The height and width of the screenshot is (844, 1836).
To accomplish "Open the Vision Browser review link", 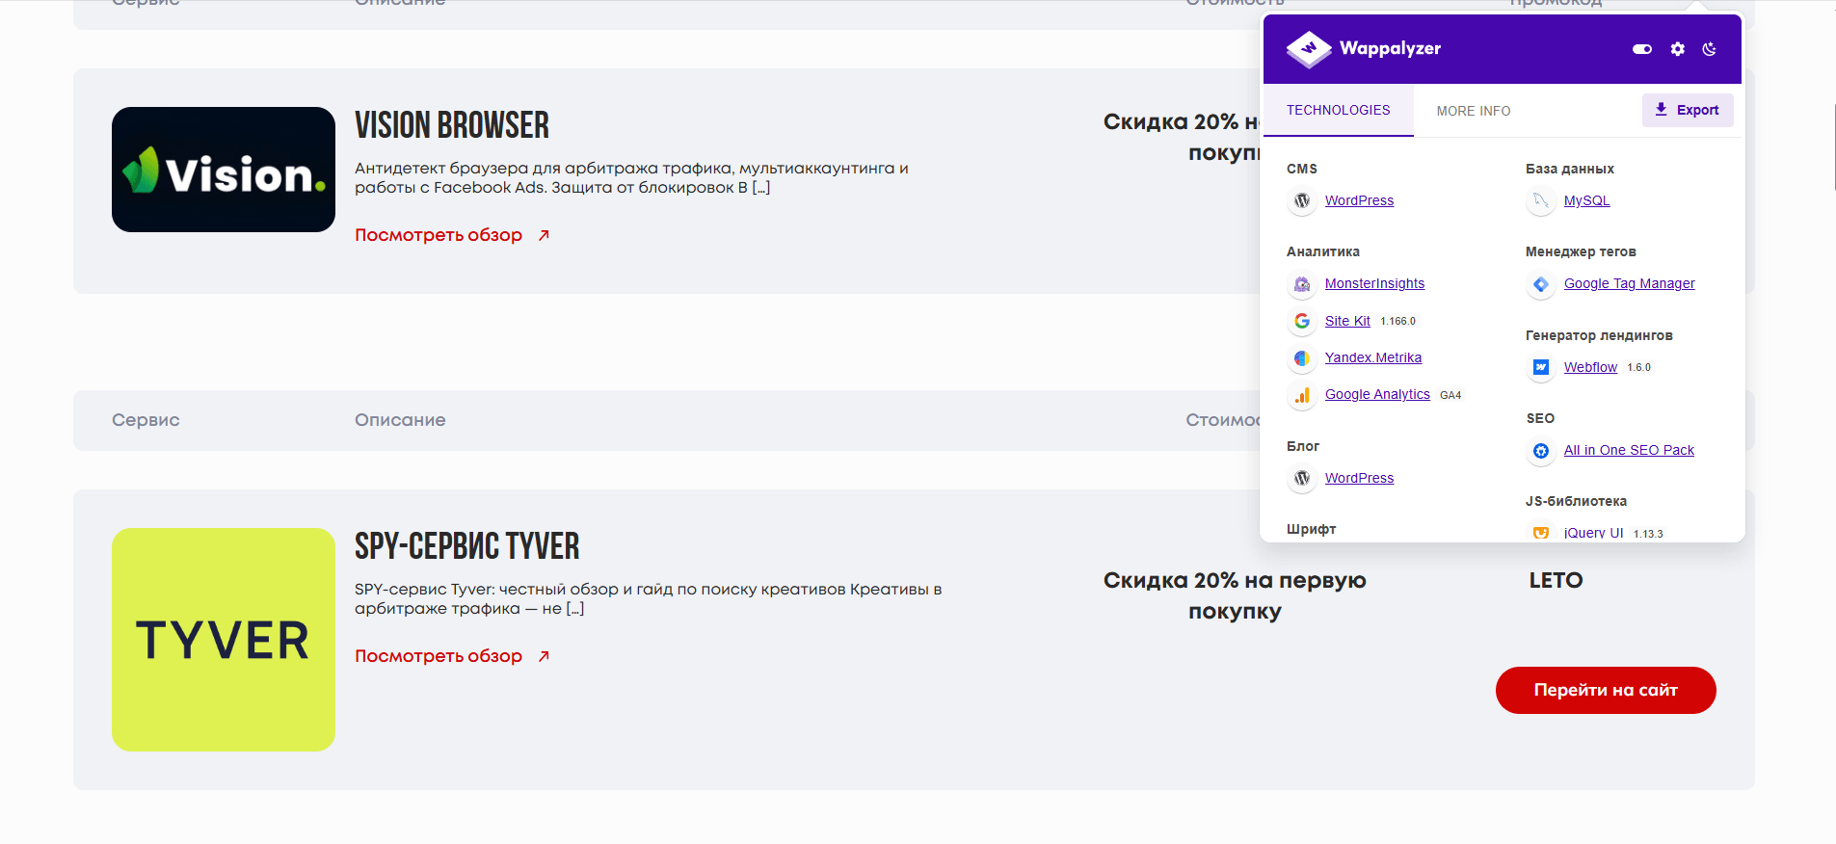I will (439, 235).
